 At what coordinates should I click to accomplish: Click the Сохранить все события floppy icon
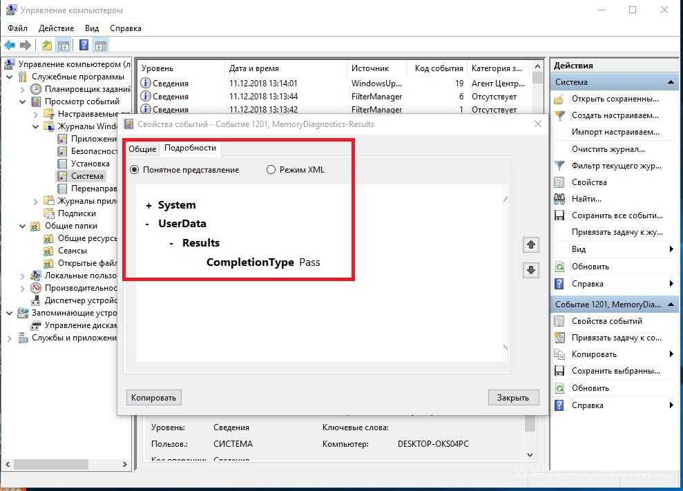559,215
